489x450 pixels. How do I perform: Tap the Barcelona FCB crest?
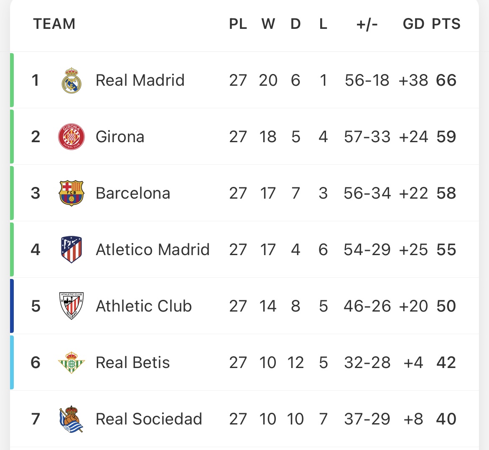coord(71,193)
